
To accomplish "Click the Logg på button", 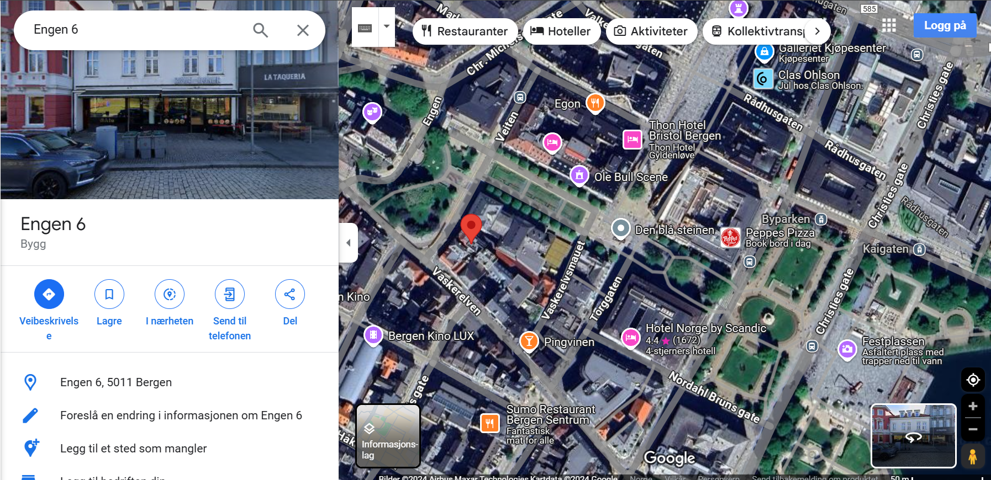I will tap(945, 25).
